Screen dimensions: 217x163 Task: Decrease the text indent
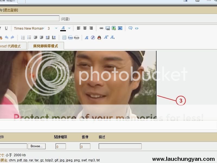click(36, 37)
